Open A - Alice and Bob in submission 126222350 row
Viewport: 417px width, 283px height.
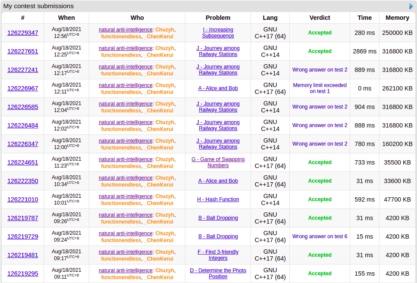pos(218,181)
